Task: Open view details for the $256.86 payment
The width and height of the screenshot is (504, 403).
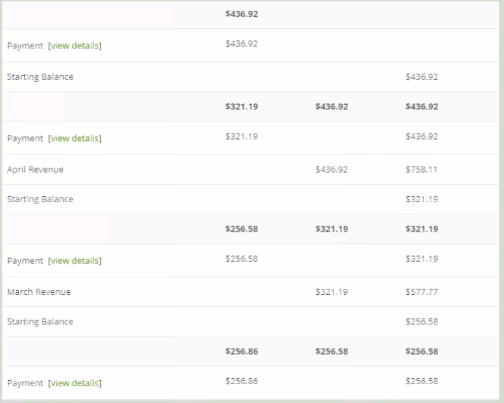Action: (75, 383)
